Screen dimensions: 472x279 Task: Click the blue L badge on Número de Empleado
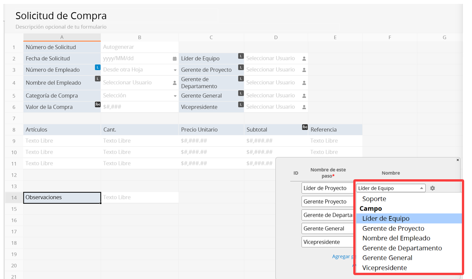[98, 67]
